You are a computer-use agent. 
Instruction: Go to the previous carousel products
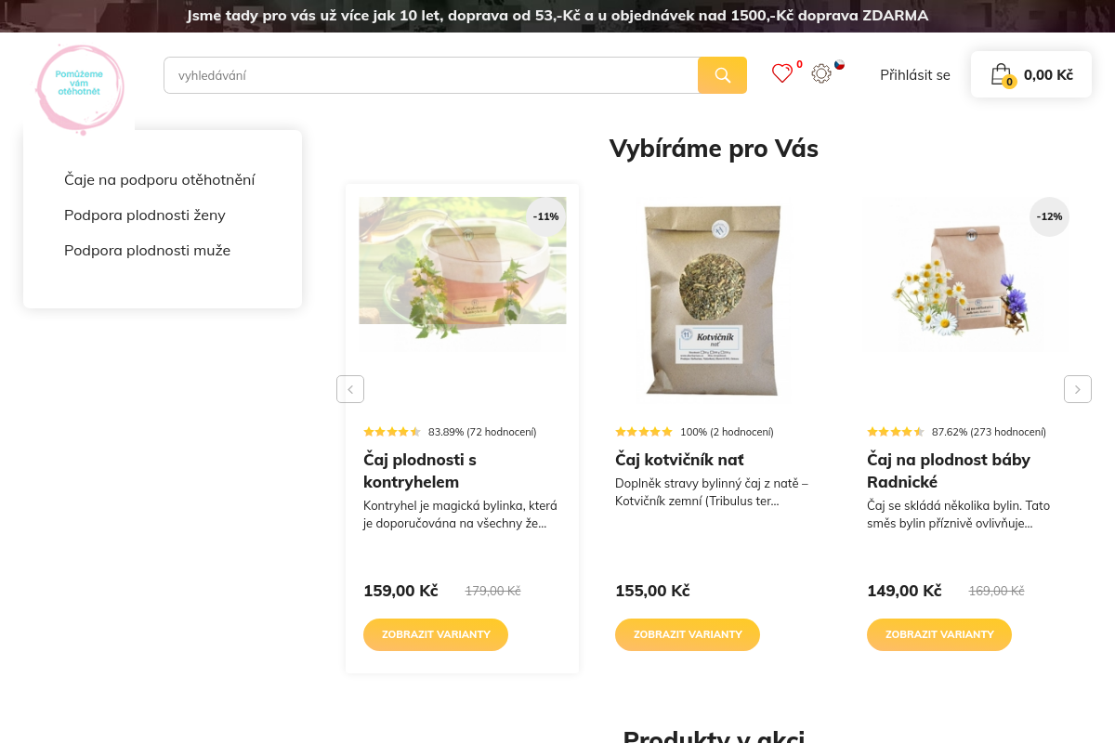click(350, 389)
